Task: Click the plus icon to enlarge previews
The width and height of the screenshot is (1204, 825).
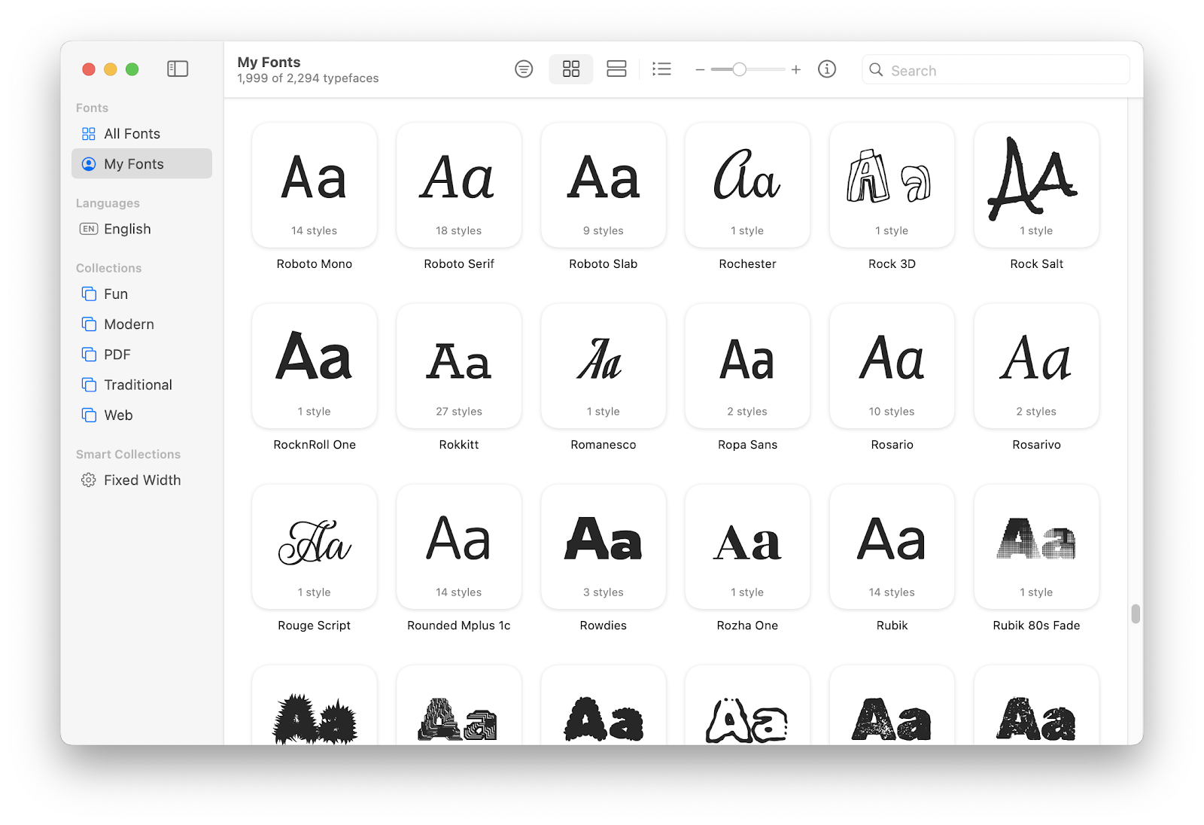Action: click(x=796, y=70)
